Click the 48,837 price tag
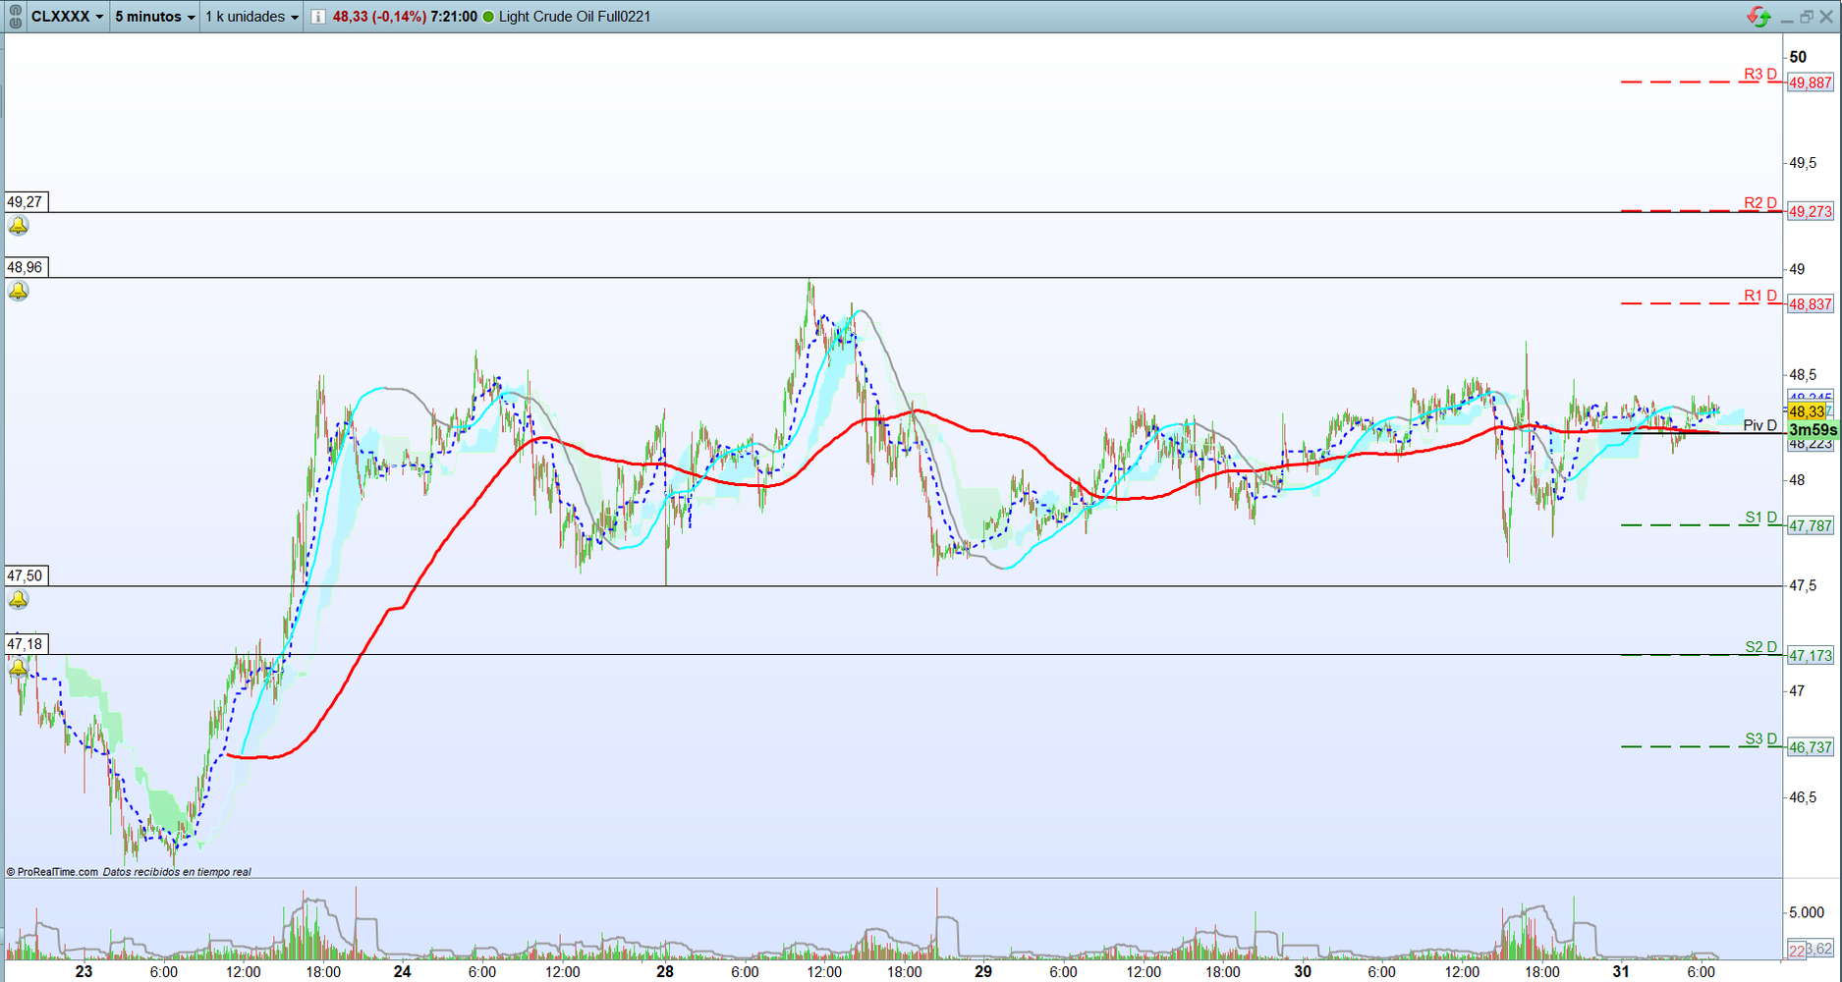The height and width of the screenshot is (982, 1842). click(1810, 304)
